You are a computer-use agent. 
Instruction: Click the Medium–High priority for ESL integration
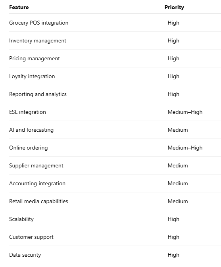coord(185,112)
